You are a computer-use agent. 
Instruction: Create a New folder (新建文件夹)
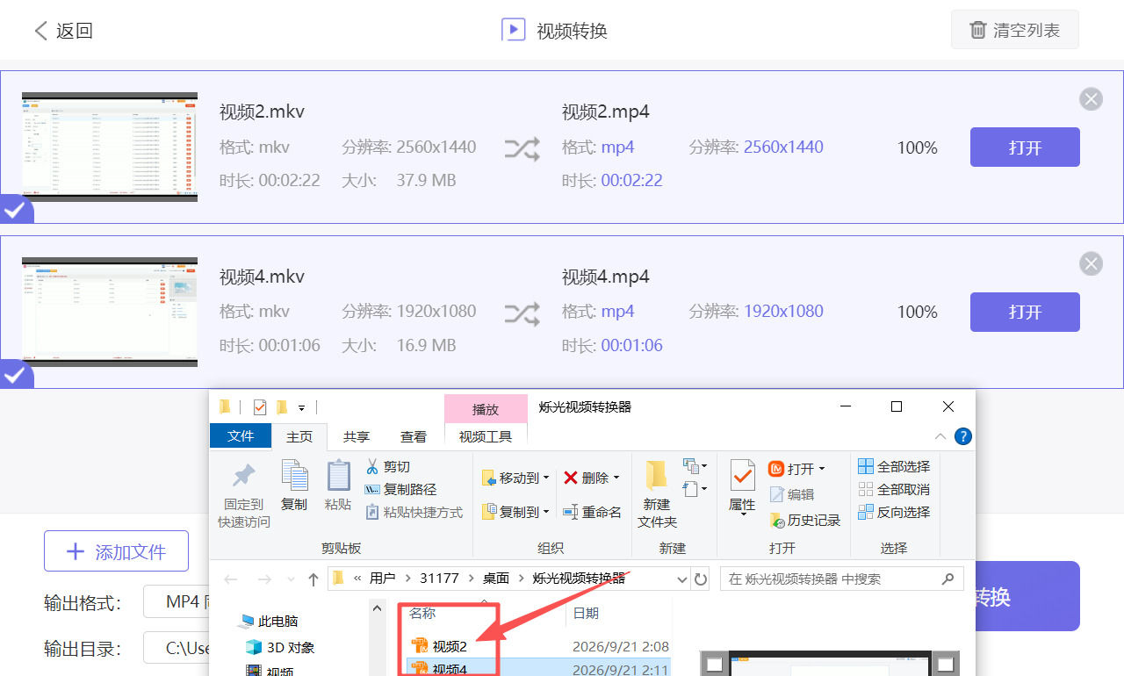657,494
